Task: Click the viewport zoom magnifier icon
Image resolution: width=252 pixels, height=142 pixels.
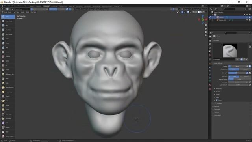Action: coord(206,25)
